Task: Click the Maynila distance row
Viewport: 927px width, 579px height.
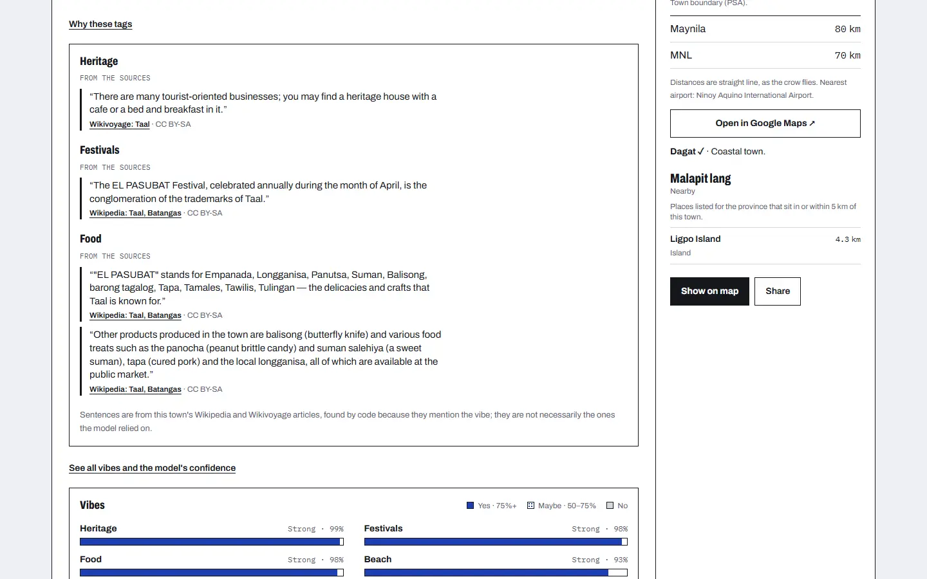Action: pyautogui.click(x=765, y=29)
